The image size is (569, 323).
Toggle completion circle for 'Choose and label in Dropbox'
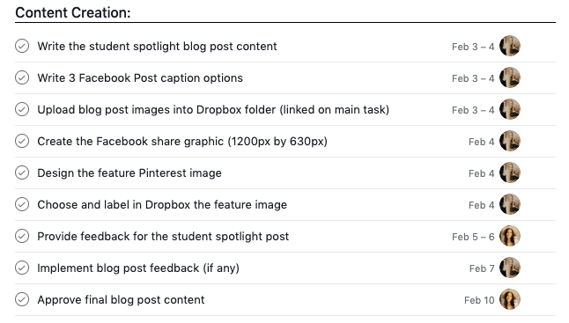coord(22,204)
